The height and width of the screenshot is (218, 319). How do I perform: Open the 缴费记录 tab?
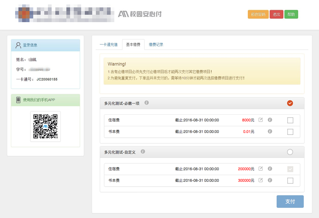point(156,45)
